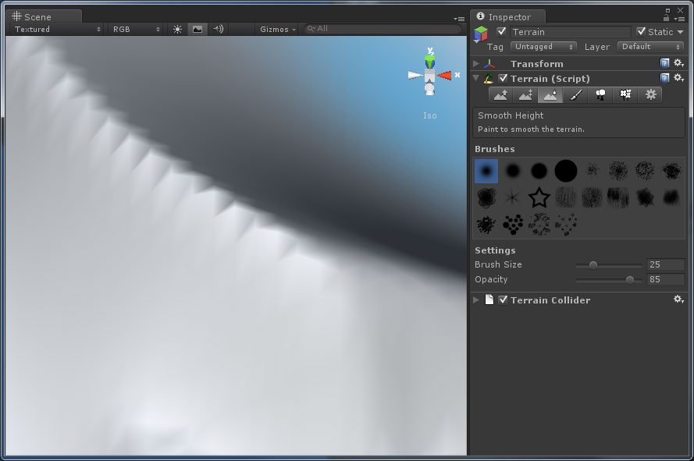Screen dimensions: 694x461
Task: Open Inspector panel options menu
Action: (679, 19)
